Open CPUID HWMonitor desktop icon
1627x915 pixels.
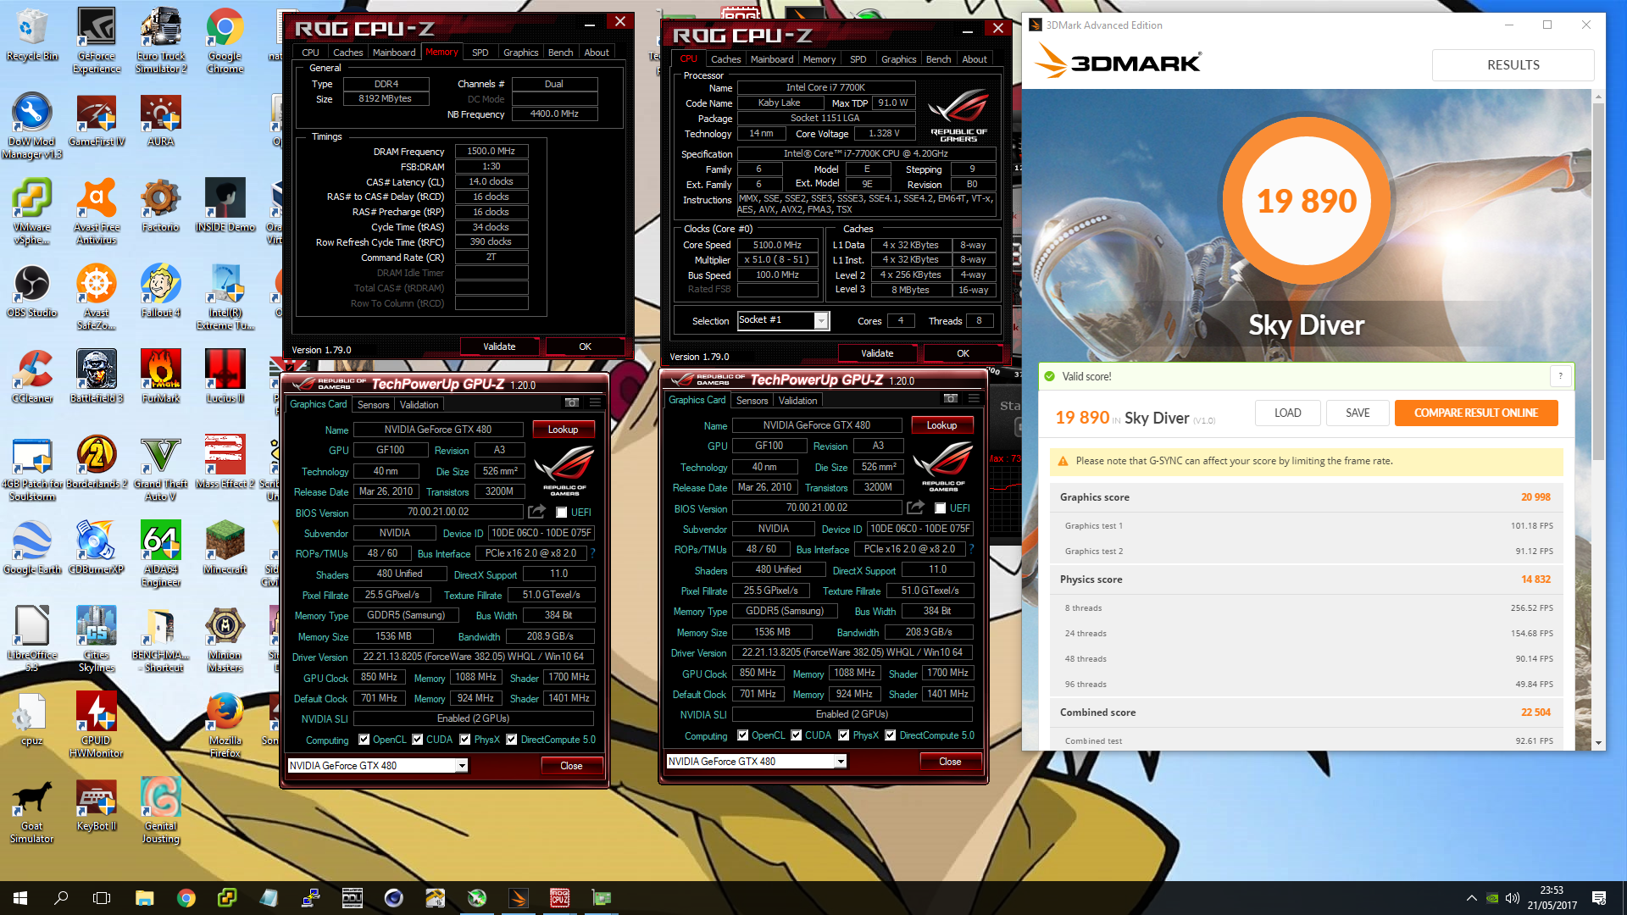click(97, 725)
